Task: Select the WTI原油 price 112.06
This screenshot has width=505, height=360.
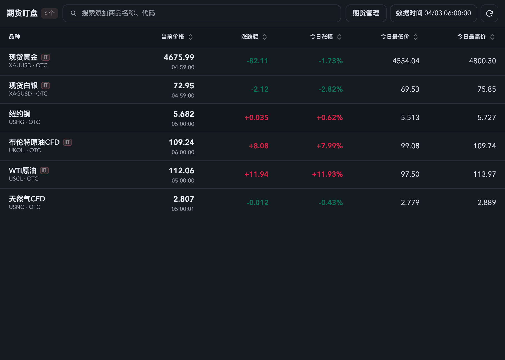Action: tap(181, 171)
